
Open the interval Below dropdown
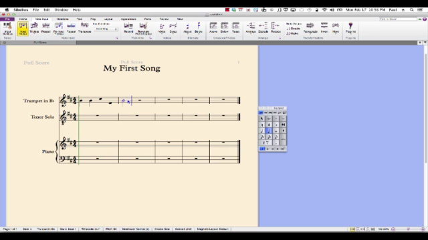click(199, 28)
